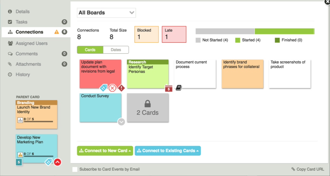Open the Connect to Existing Cards dropdown

pos(168,151)
